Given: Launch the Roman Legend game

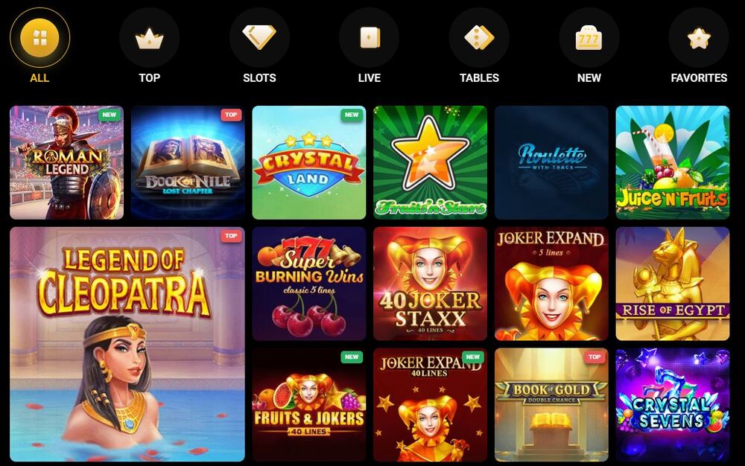Looking at the screenshot, I should pyautogui.click(x=66, y=162).
